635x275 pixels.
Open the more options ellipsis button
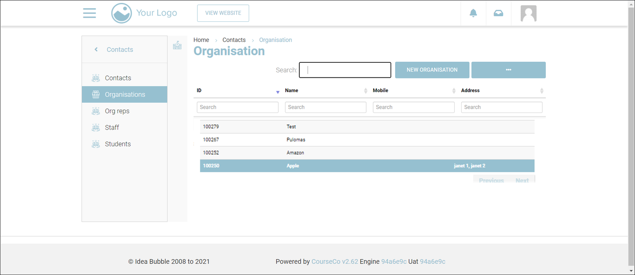pos(508,70)
